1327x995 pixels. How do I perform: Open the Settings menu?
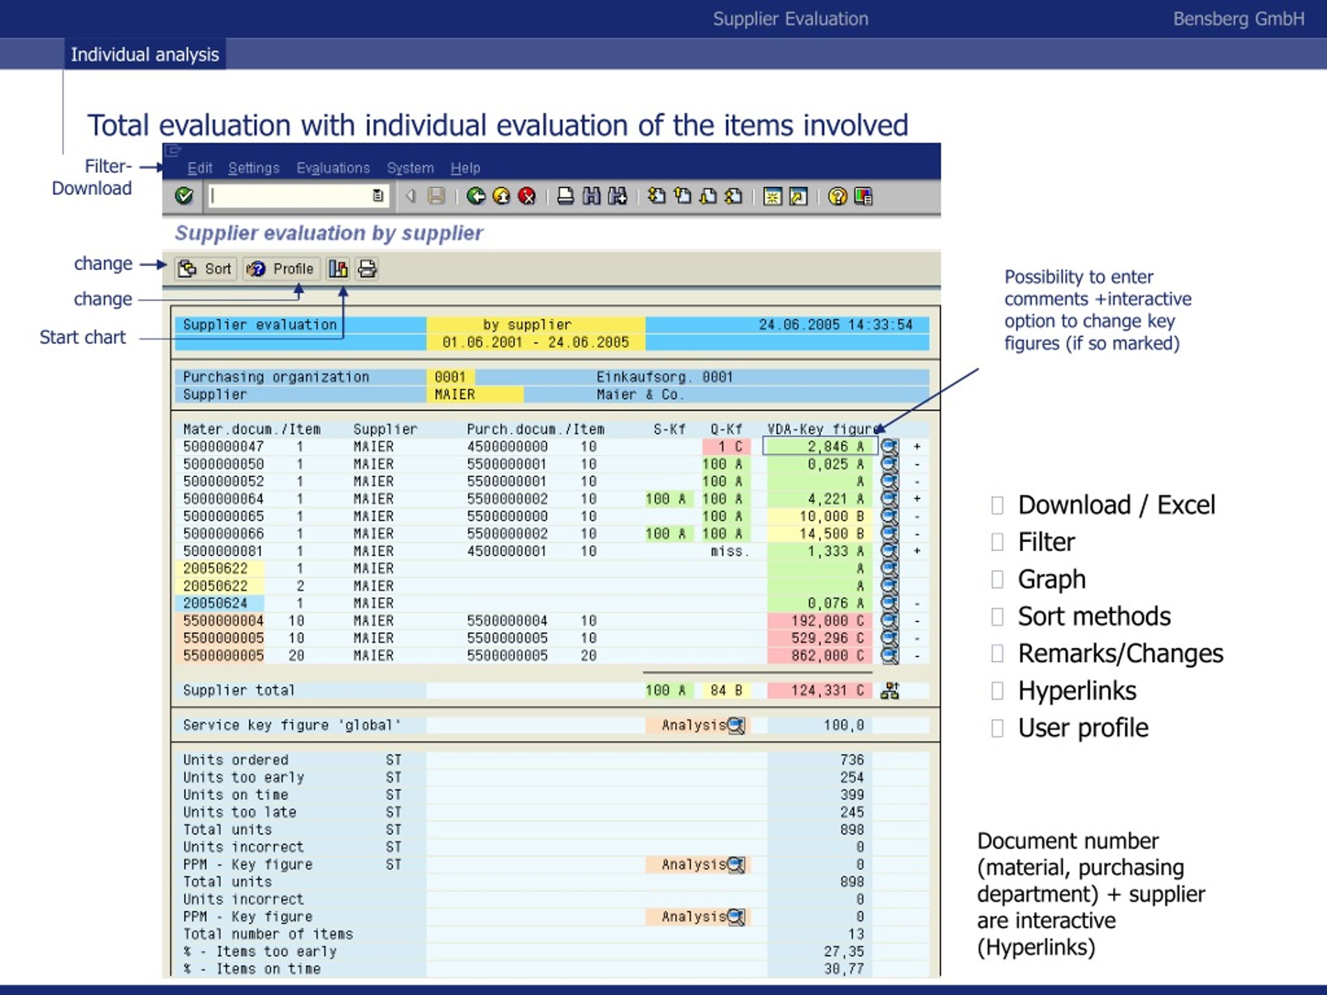[254, 168]
